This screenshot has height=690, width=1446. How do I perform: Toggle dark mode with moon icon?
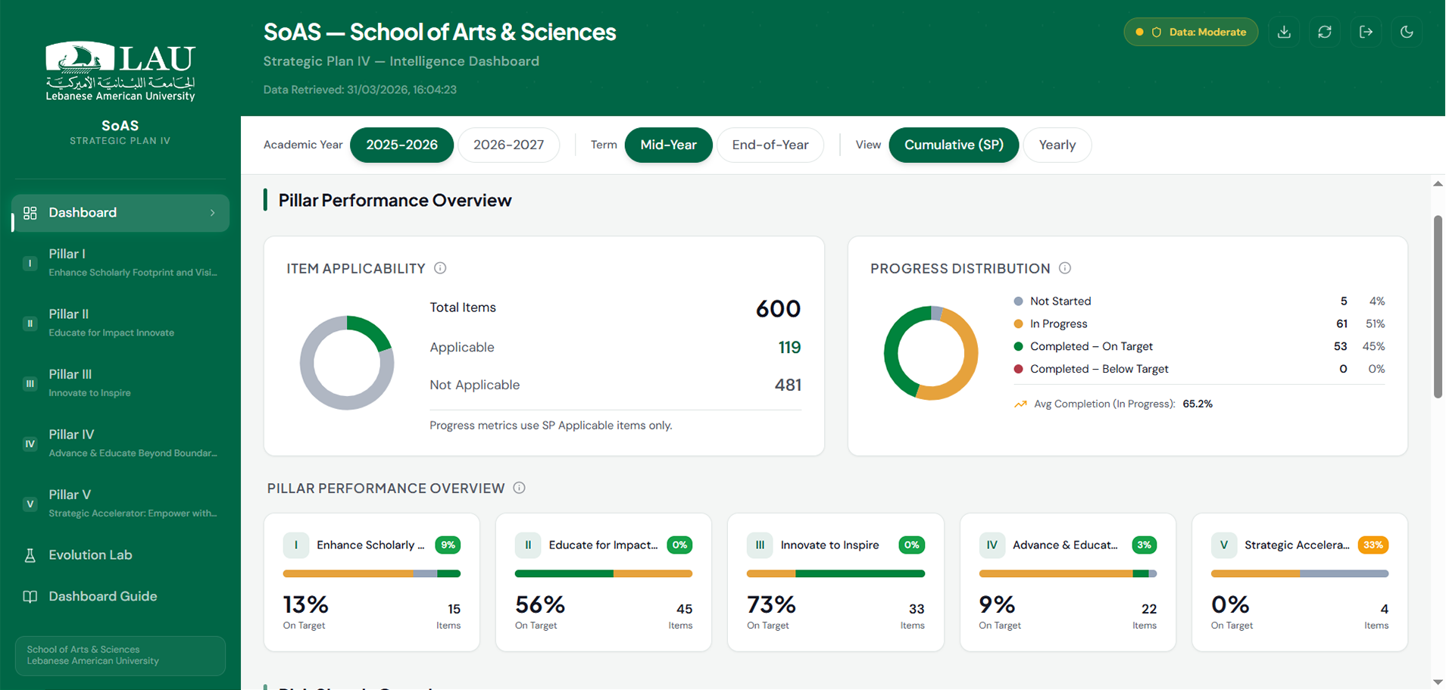1407,32
